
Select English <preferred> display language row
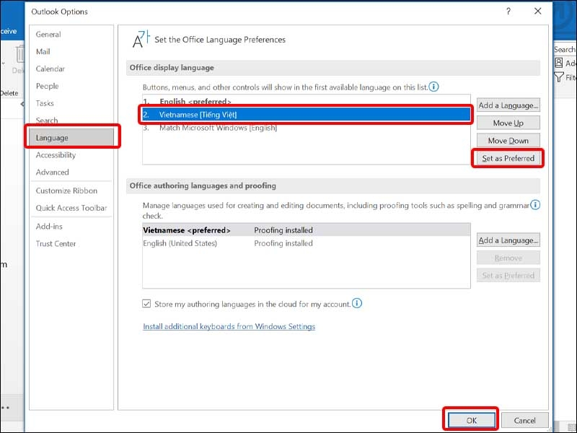[x=306, y=101]
